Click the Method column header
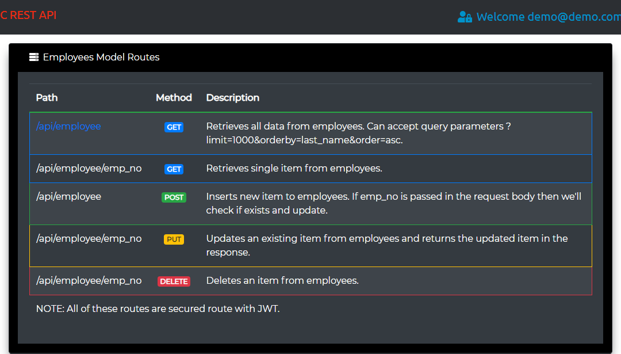This screenshot has height=354, width=621. coord(174,98)
